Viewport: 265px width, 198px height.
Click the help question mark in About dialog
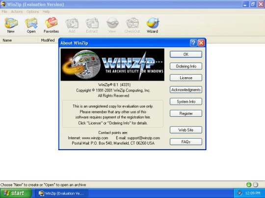click(193, 43)
